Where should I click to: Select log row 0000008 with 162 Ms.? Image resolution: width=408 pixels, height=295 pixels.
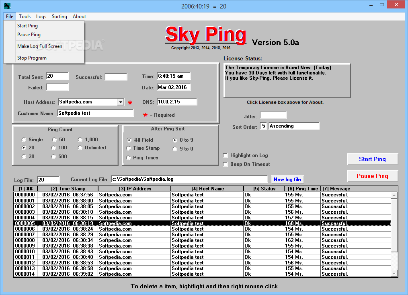point(202,240)
